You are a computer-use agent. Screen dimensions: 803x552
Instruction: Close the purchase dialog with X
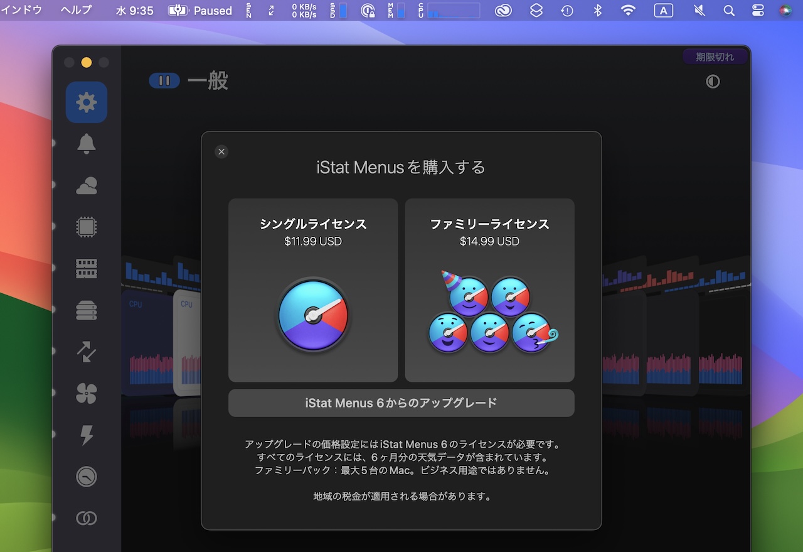(x=221, y=151)
